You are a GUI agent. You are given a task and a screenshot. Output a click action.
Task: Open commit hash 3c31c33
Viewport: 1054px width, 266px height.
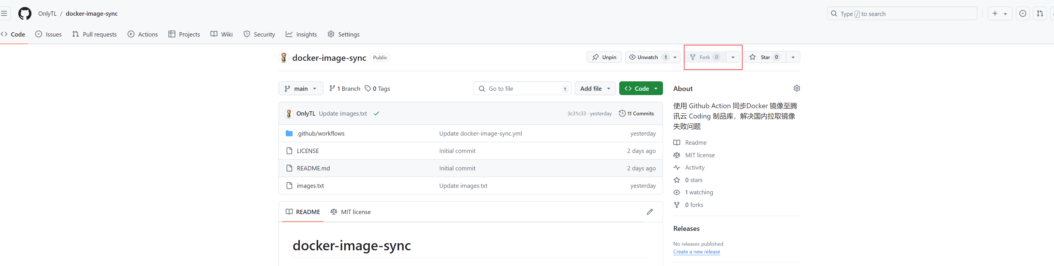[x=576, y=113]
